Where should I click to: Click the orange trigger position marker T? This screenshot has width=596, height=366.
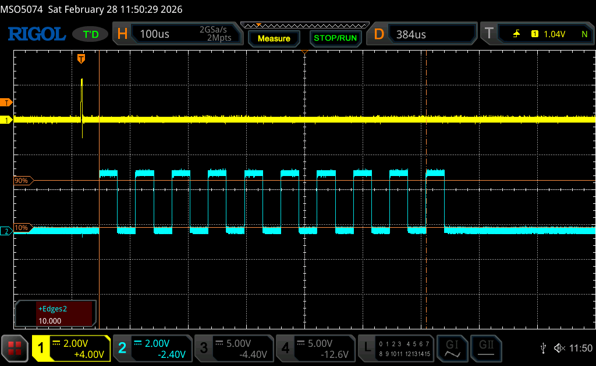pyautogui.click(x=81, y=58)
